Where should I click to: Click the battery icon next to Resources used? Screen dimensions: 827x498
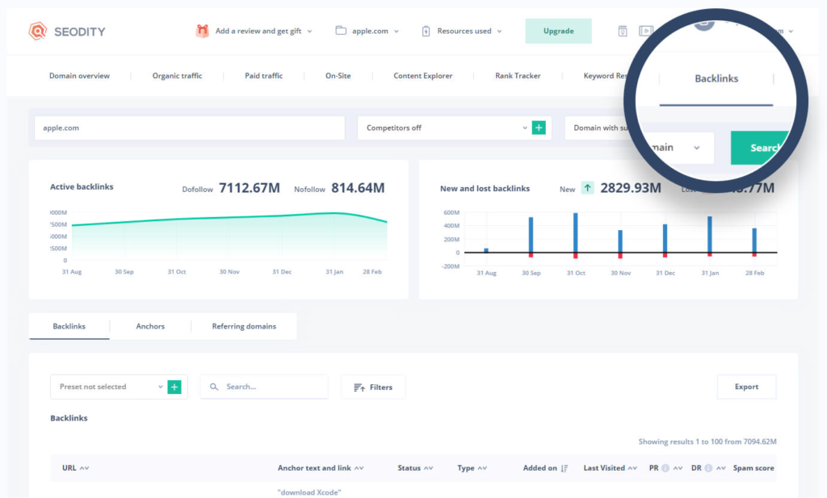coord(426,31)
